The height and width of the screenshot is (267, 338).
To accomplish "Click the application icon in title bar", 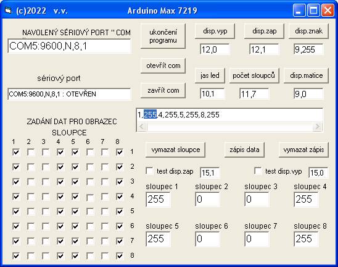I will pos(8,11).
